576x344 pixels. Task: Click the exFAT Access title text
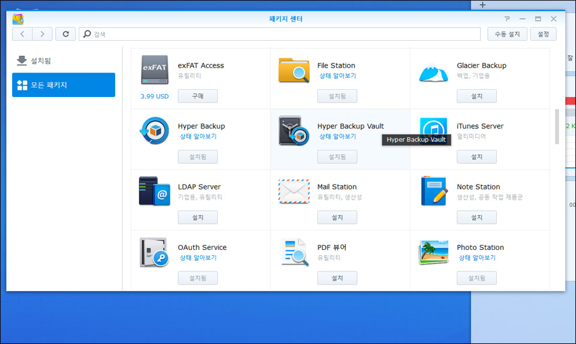(201, 65)
